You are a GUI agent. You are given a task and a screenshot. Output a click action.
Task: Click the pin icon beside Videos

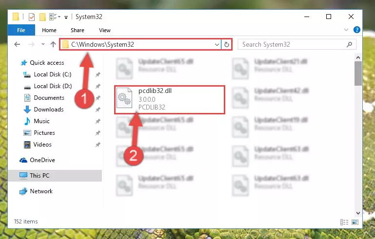(98, 145)
